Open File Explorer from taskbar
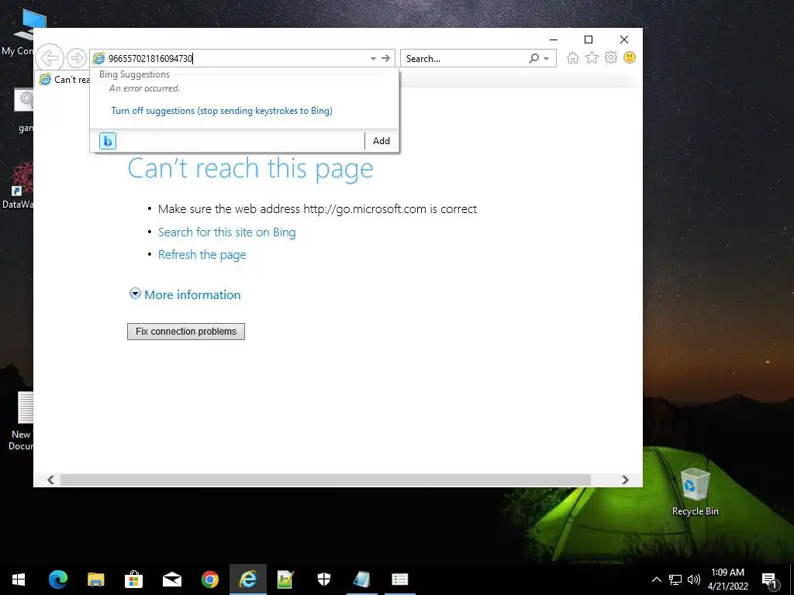Image resolution: width=794 pixels, height=595 pixels. pos(95,580)
